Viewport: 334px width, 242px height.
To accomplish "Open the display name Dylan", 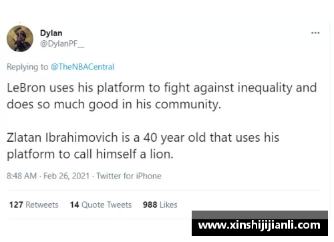I will coord(51,33).
